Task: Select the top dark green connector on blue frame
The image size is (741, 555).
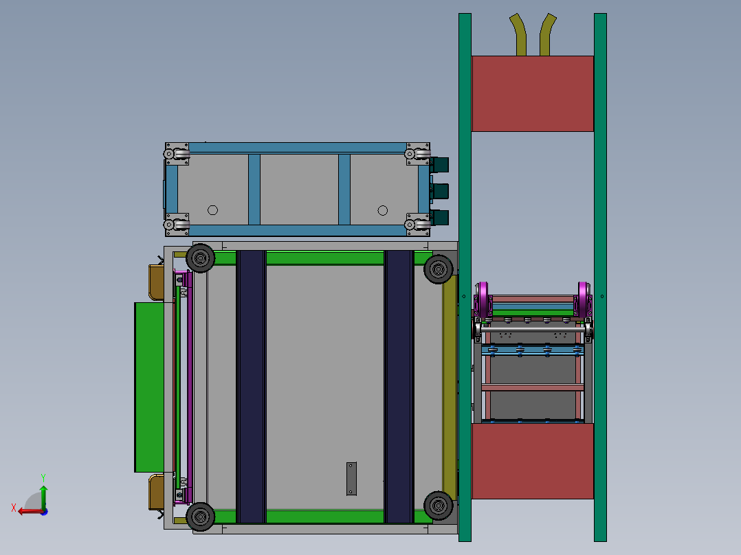Action: 439,166
